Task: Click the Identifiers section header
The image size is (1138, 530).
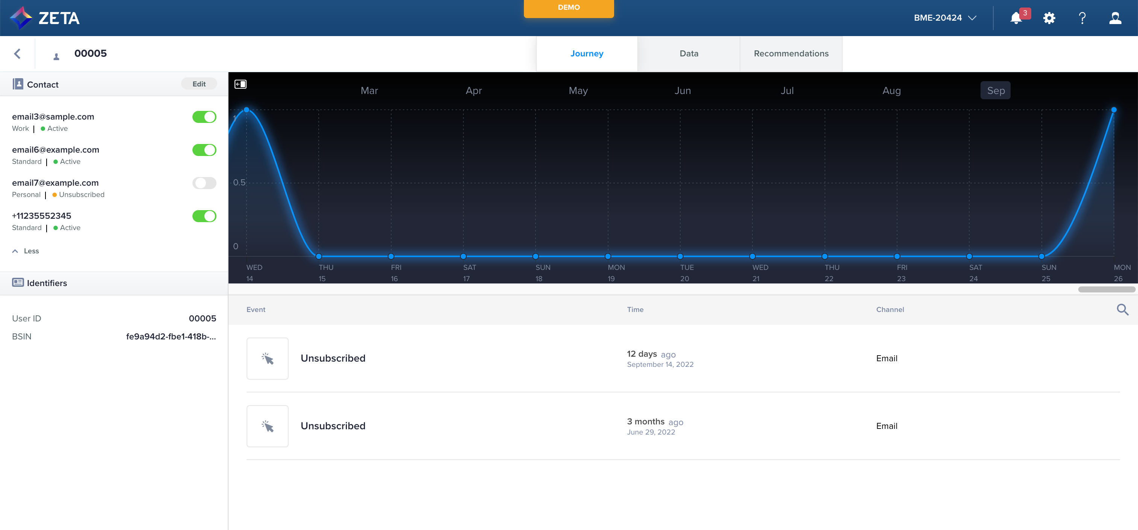Action: point(47,283)
